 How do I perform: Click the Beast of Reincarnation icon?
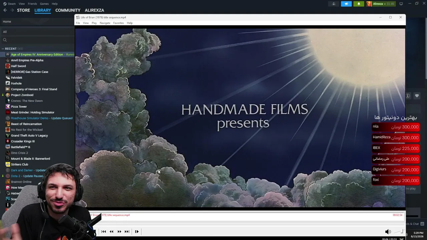(8, 124)
